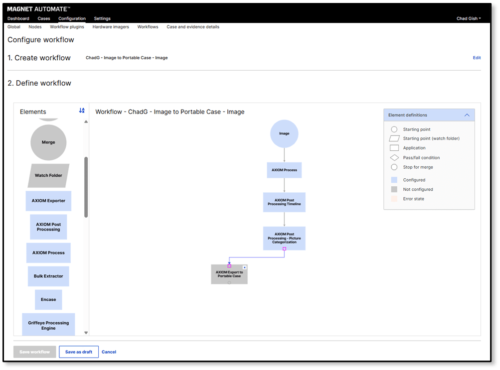Viewport: 500px width, 370px height.
Task: Click the Configured color swatch in legend
Action: pos(394,180)
